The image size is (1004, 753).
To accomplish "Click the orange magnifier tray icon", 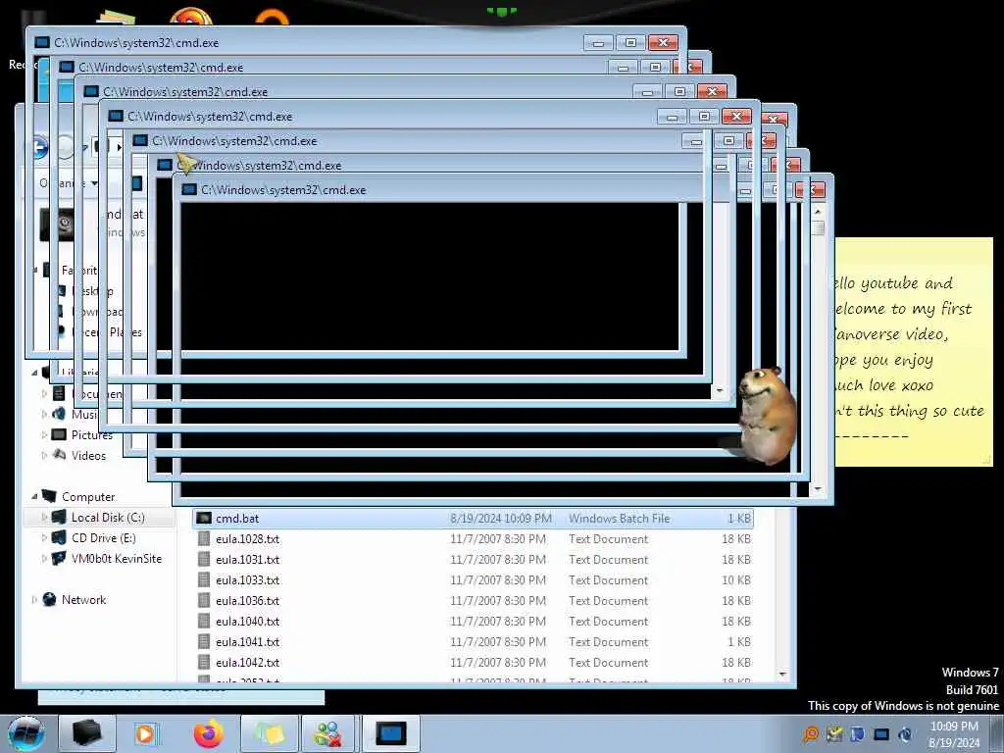I will point(811,733).
